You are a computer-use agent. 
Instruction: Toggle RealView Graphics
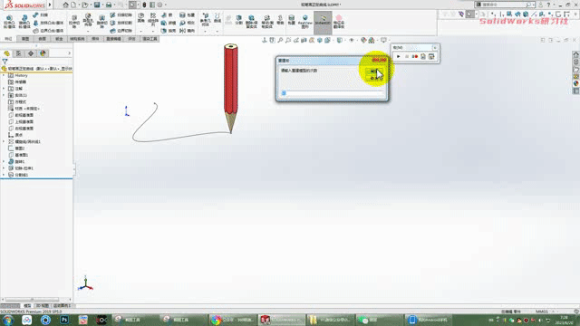coord(304,22)
